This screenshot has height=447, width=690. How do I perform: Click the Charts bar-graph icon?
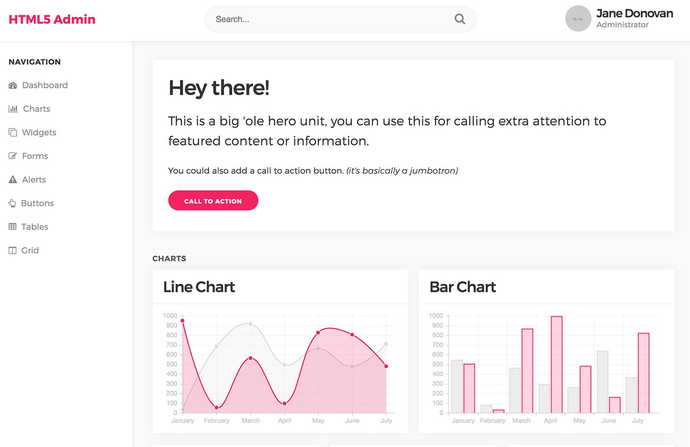pos(13,109)
